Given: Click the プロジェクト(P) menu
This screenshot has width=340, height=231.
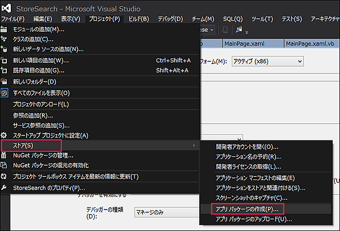Looking at the screenshot, I should [x=104, y=19].
